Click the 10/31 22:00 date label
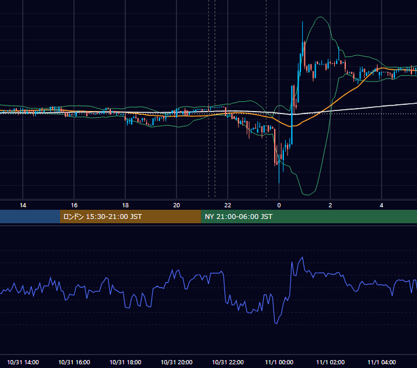The height and width of the screenshot is (368, 417). [x=228, y=362]
